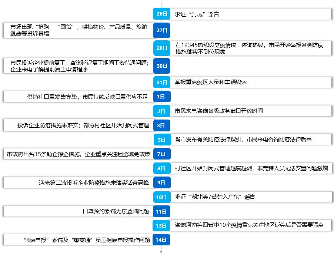Click text 市政府出台15条助企撑企措施
The image size is (334, 255).
click(79, 154)
